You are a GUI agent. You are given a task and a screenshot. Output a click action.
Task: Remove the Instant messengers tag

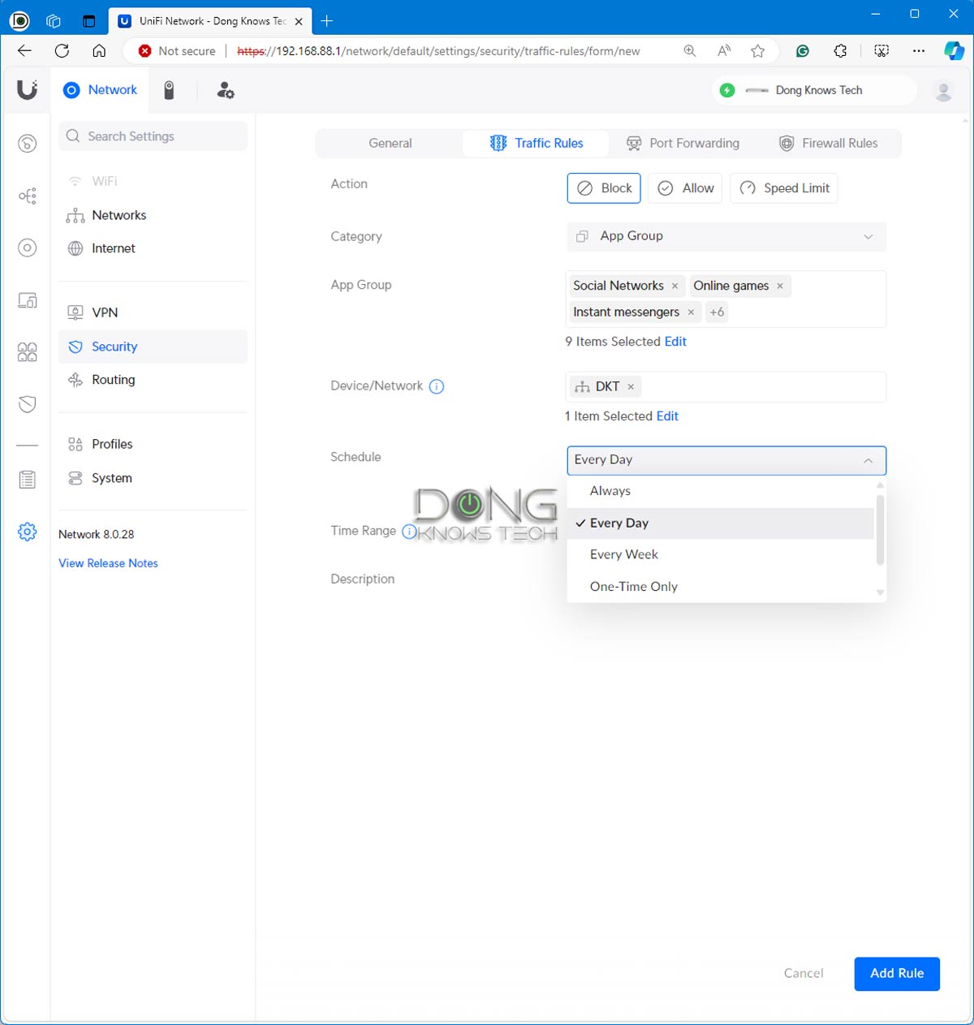(x=691, y=312)
